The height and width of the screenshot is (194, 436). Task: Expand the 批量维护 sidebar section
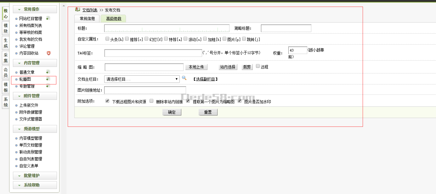coord(35,176)
